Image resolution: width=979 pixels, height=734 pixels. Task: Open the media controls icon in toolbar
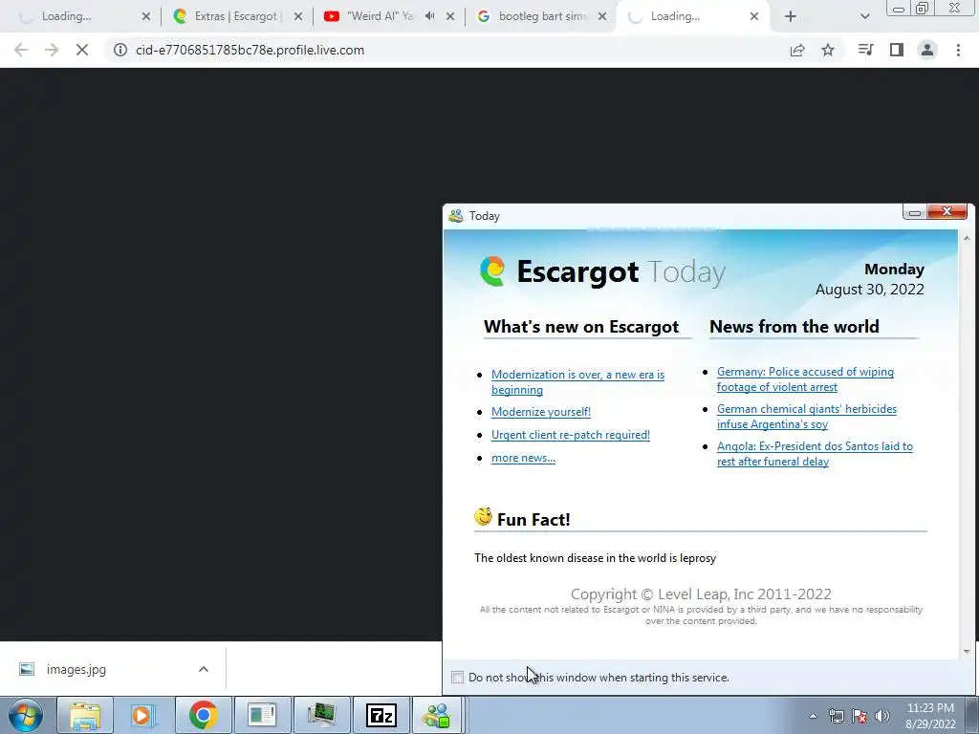click(865, 50)
